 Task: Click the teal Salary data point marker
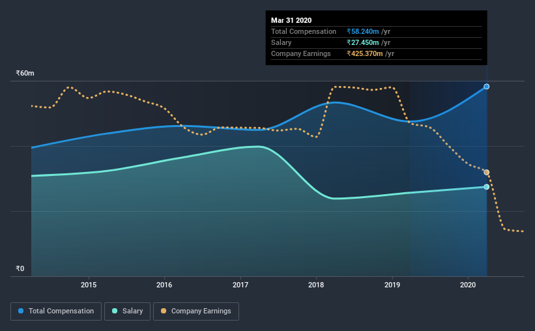pyautogui.click(x=487, y=187)
